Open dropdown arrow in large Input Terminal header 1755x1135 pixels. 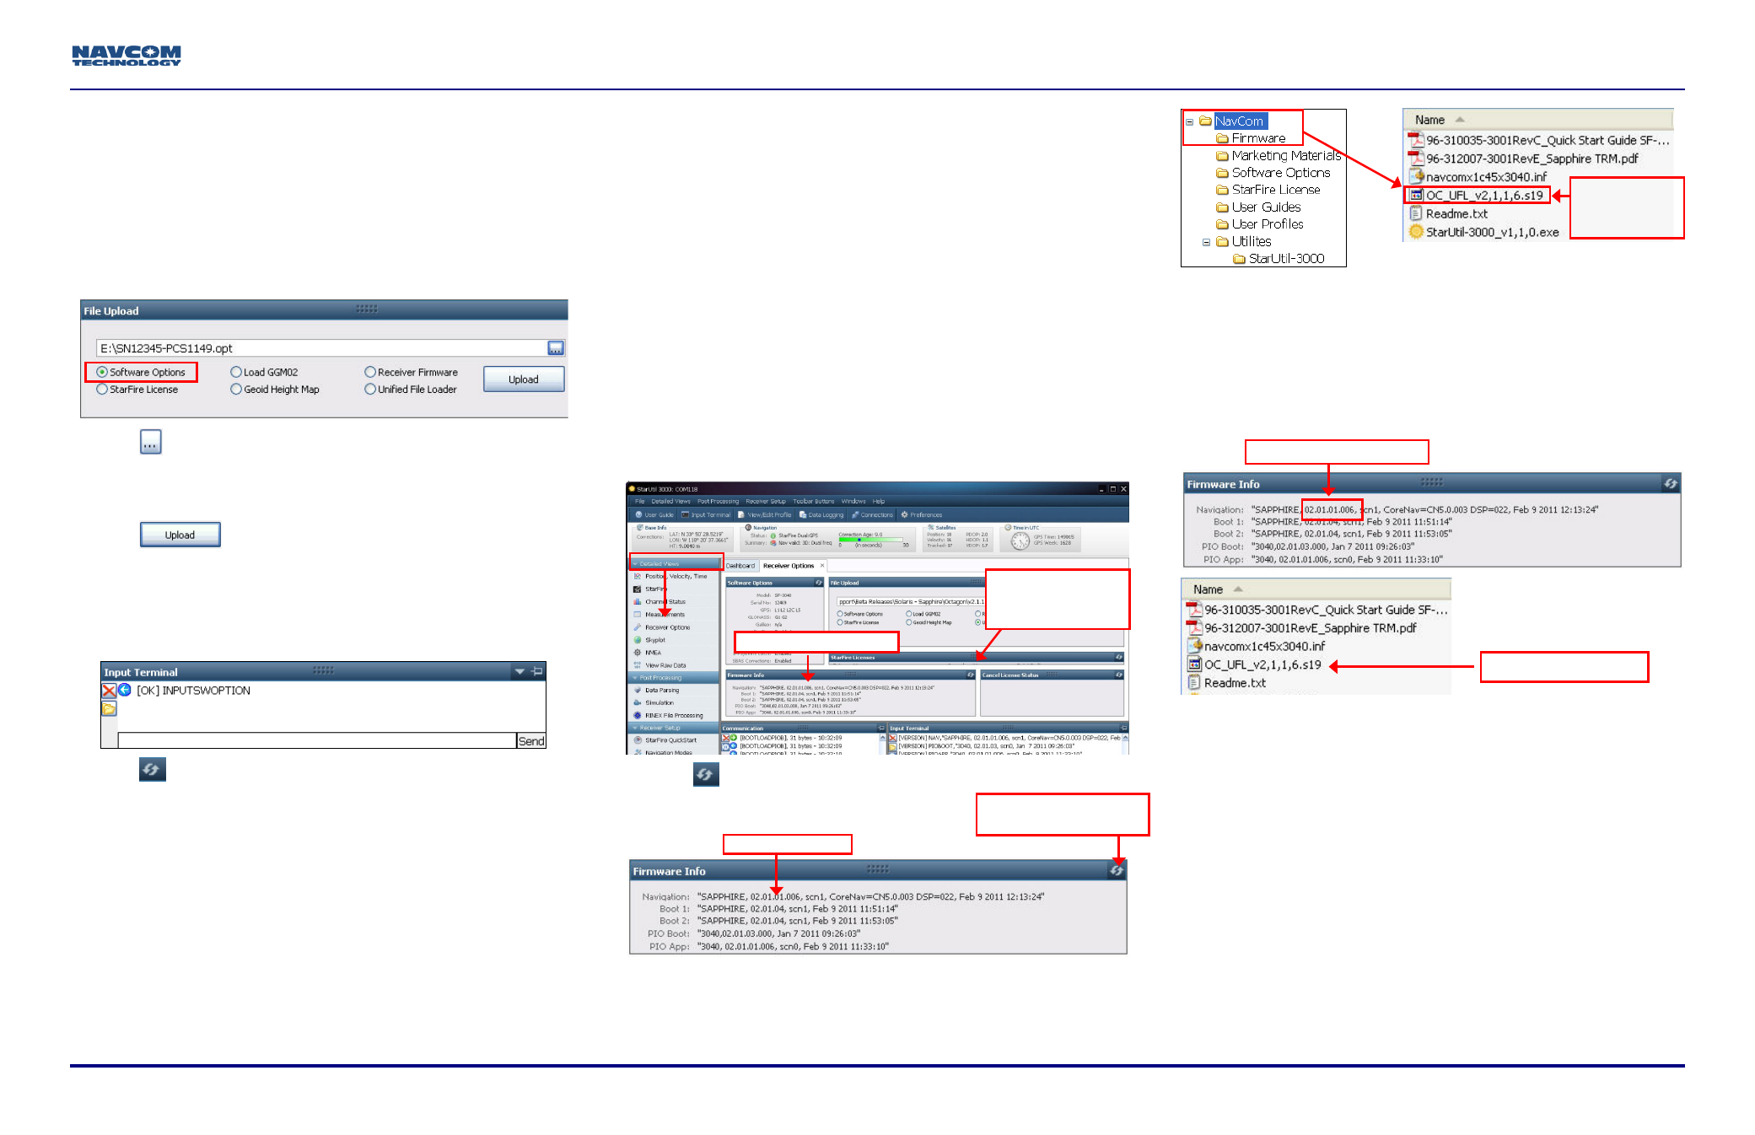520,672
